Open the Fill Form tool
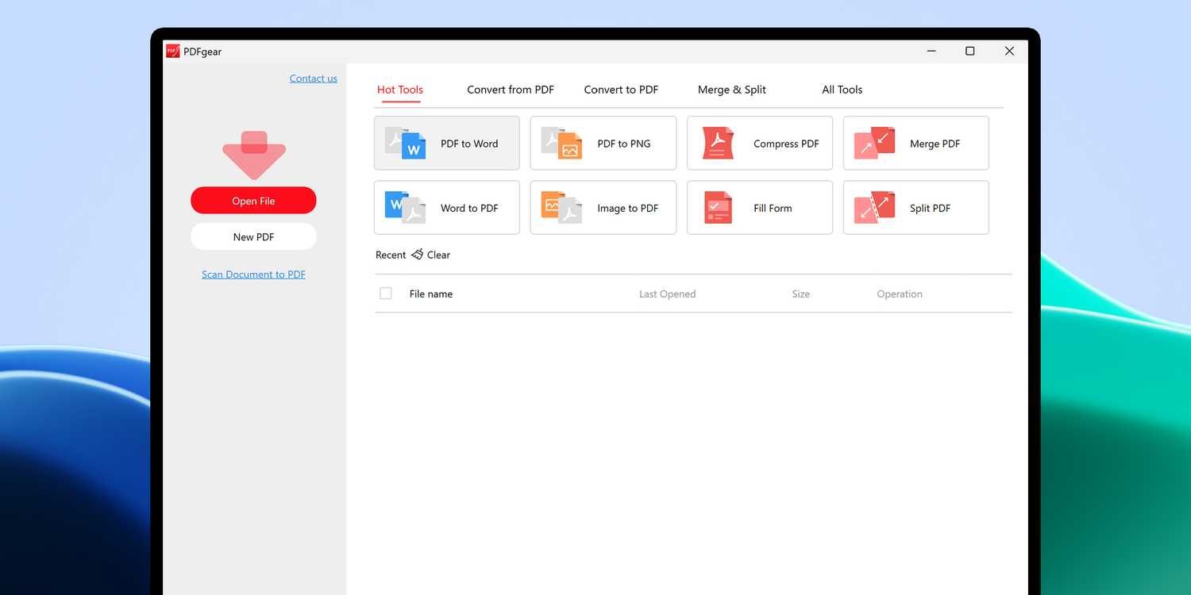The image size is (1191, 595). click(759, 207)
